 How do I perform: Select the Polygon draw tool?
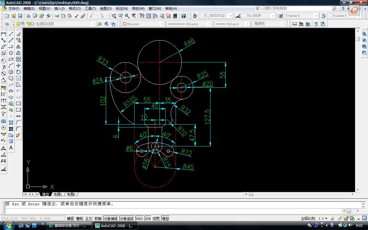(x=11, y=53)
